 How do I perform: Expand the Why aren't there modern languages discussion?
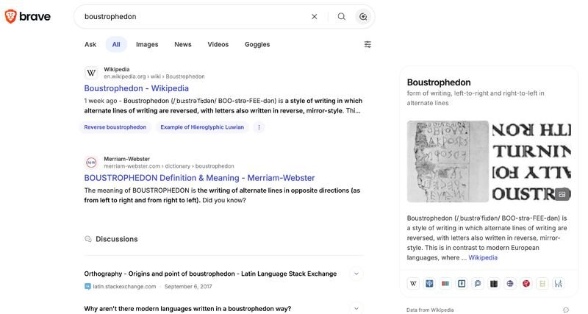point(356,308)
